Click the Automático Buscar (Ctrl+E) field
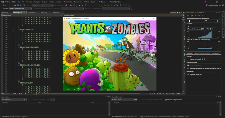The image size is (225, 118). [x=14, y=100]
